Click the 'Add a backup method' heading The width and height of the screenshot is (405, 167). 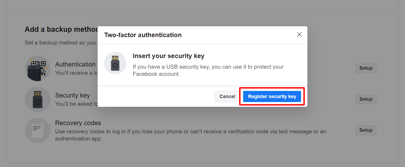(x=61, y=29)
